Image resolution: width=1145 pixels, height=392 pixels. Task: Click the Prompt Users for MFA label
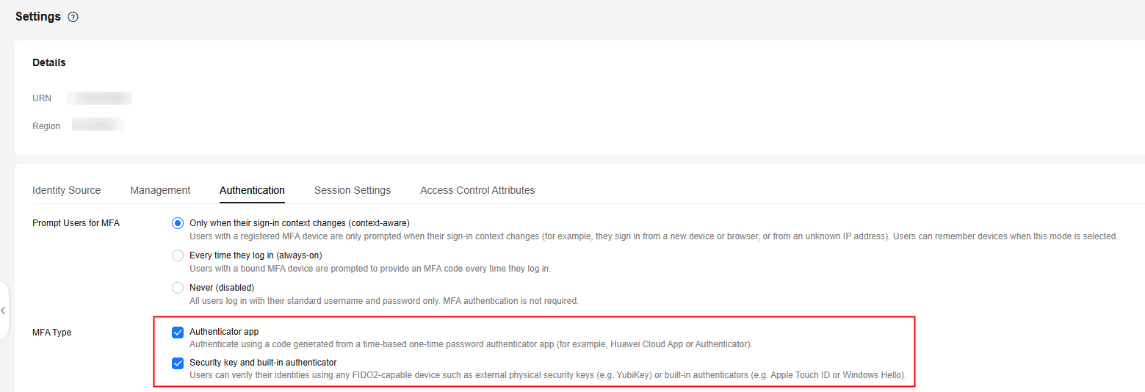(76, 223)
